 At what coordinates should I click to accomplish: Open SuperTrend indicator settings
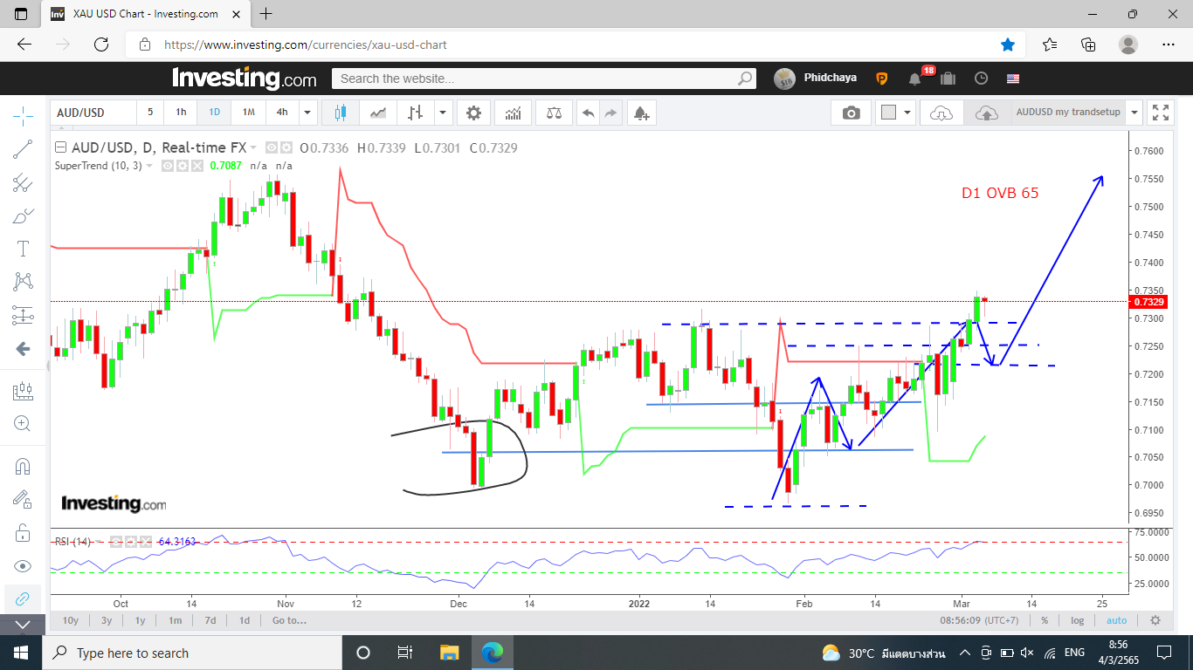pyautogui.click(x=182, y=166)
